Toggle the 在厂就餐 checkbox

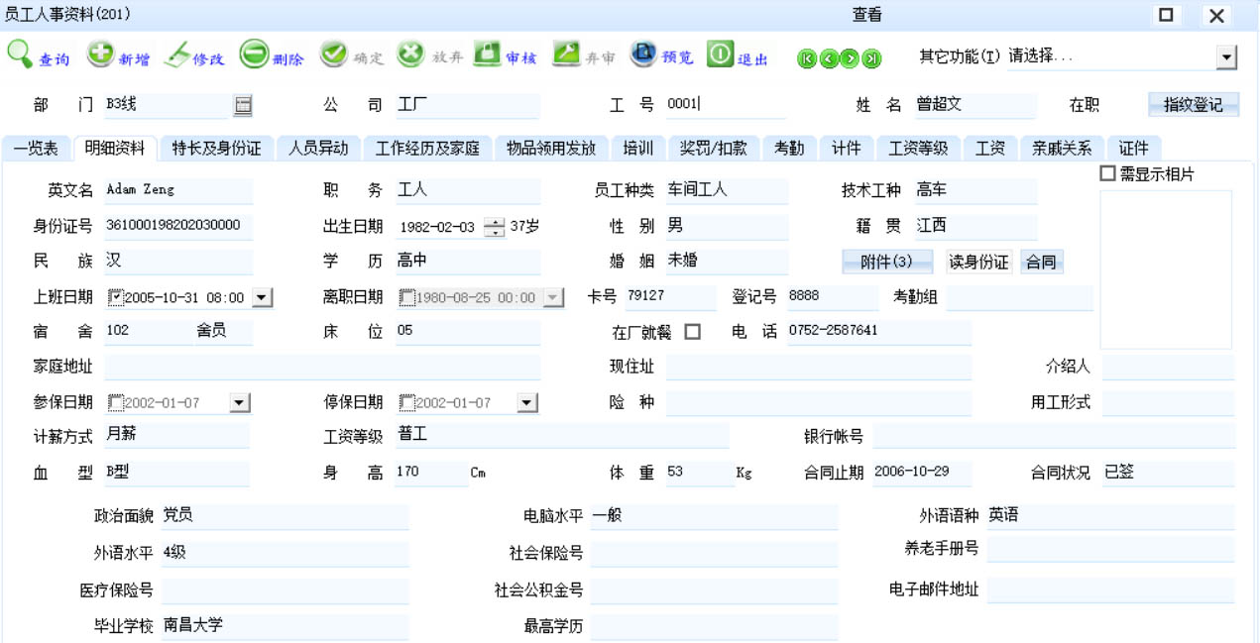click(x=692, y=332)
